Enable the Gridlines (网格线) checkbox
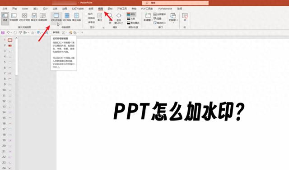289x170 pixels. [x=86, y=18]
